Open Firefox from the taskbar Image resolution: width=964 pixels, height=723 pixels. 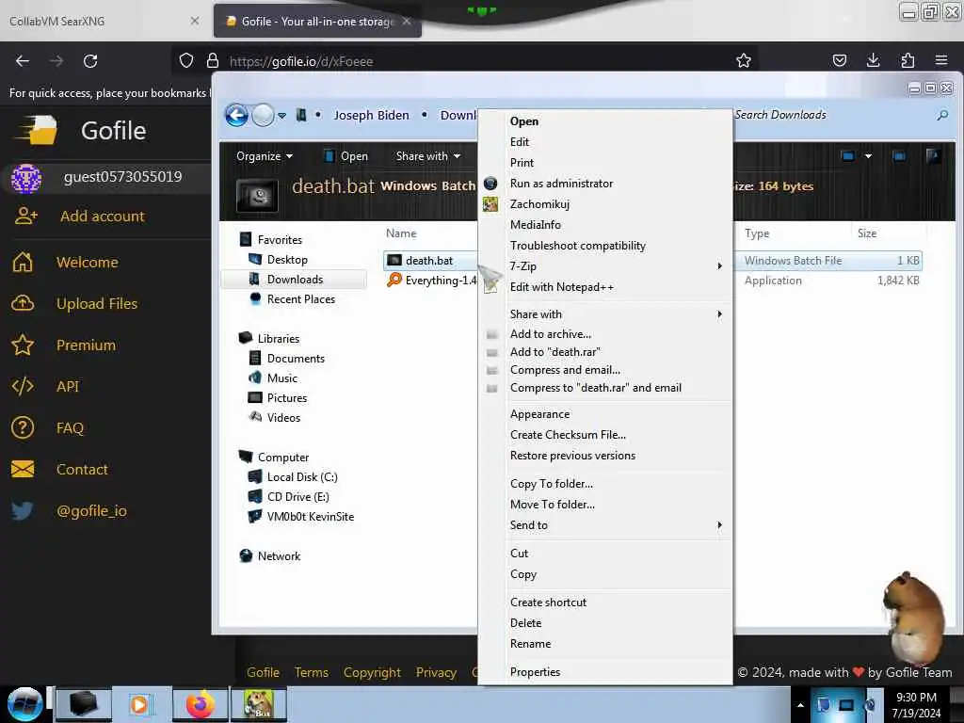pos(201,704)
